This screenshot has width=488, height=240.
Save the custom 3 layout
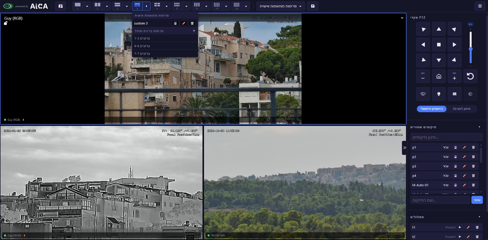(x=175, y=23)
